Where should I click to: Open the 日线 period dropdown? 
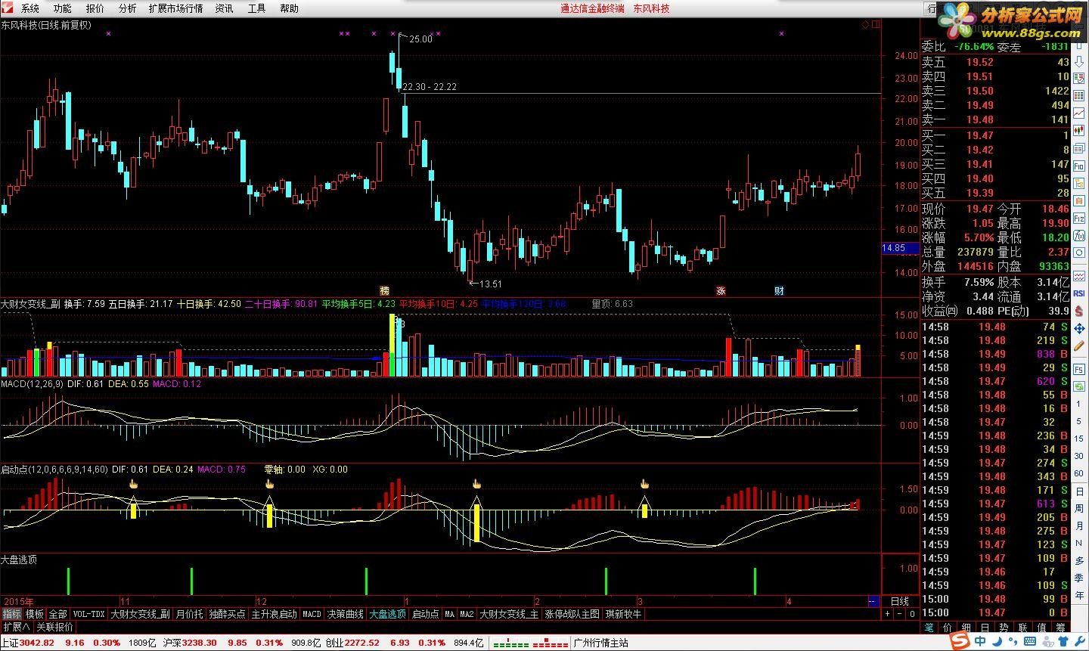tap(901, 601)
